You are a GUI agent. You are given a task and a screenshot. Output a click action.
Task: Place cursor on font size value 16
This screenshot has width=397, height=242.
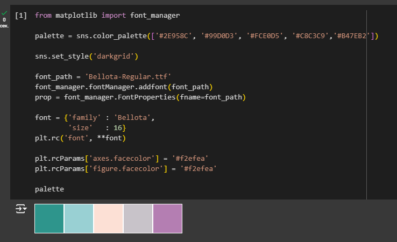click(118, 128)
